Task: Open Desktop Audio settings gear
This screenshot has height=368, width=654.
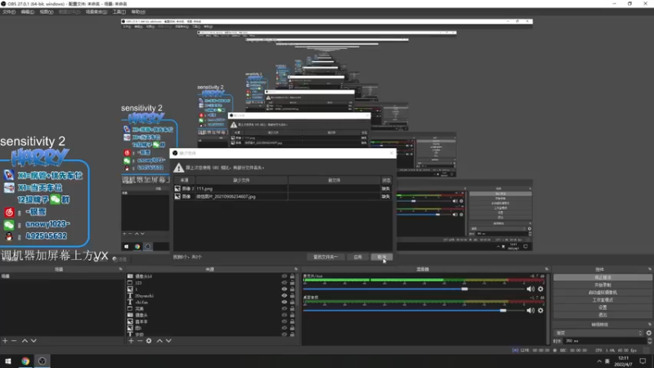Action: (x=540, y=311)
